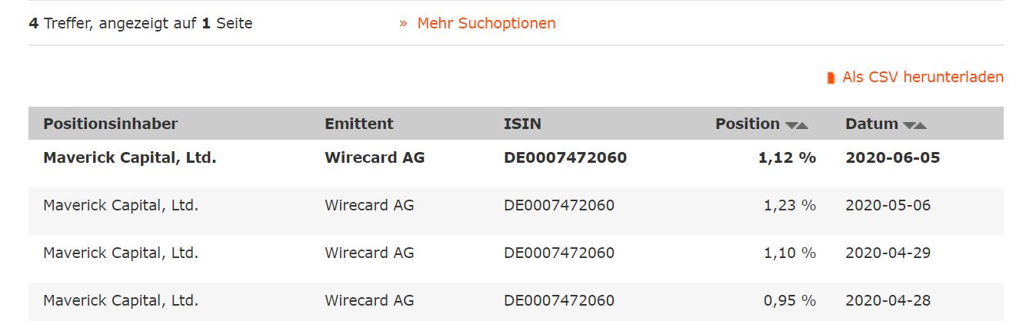Click the 0,95 % position value

click(x=790, y=300)
